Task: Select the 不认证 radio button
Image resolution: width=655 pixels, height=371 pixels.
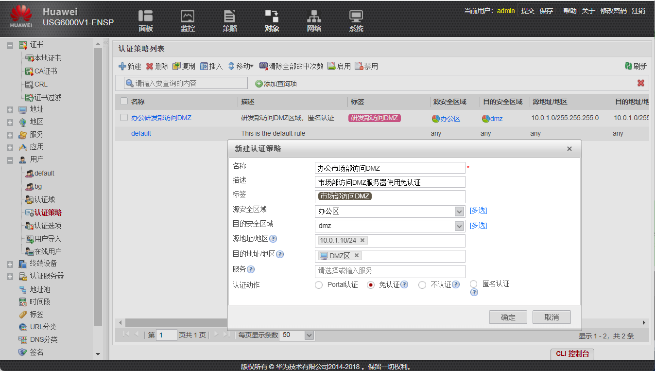Action: coord(422,285)
